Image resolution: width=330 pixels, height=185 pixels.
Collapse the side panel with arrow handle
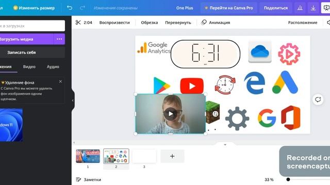coord(73,101)
